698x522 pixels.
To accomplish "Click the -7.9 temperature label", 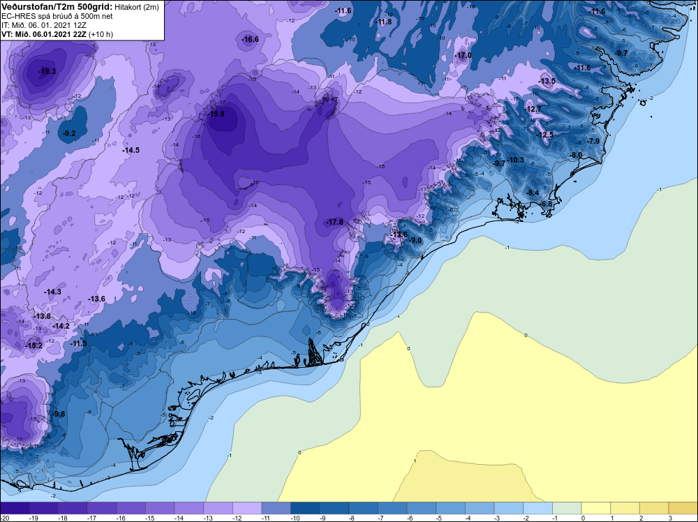I will coord(593,141).
